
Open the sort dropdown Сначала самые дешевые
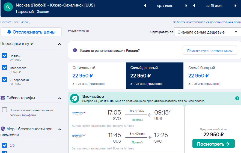(x=207, y=32)
